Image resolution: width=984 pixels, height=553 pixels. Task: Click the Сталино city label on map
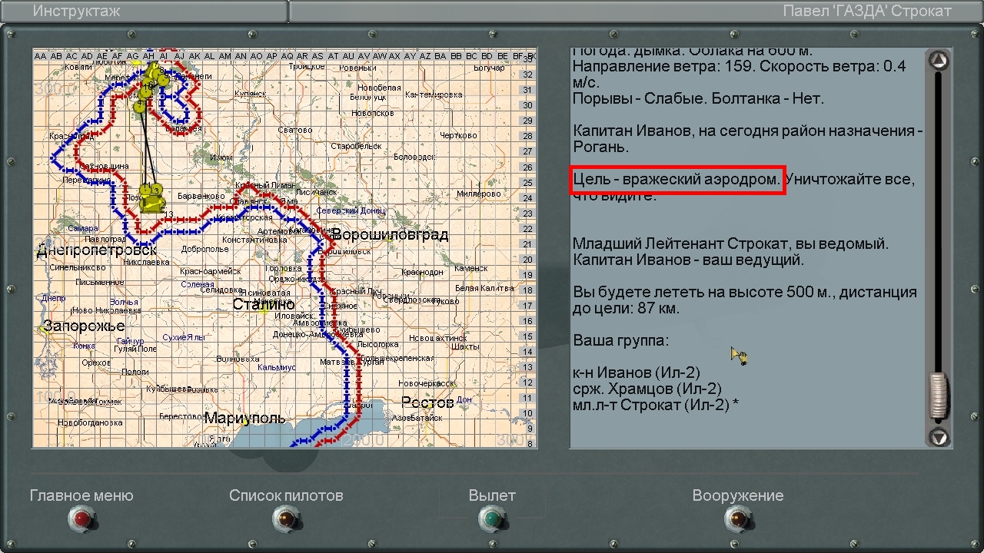point(264,305)
